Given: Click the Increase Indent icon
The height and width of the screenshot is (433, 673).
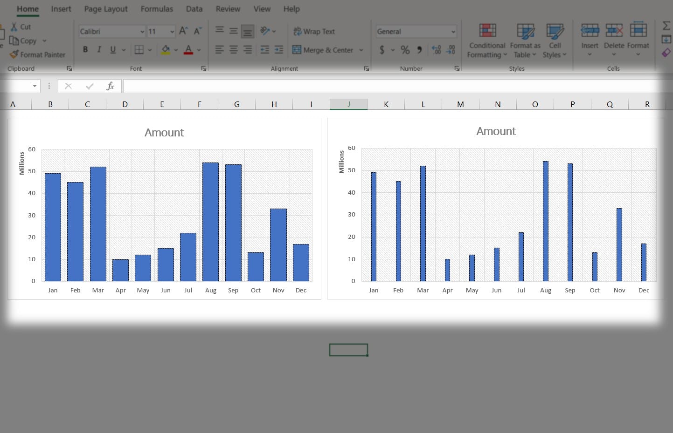Looking at the screenshot, I should (x=278, y=50).
